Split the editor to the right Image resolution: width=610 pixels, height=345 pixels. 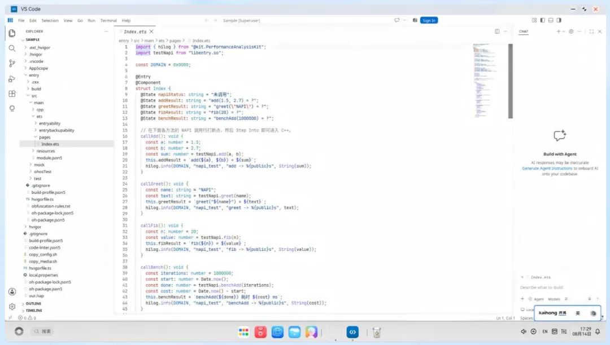coord(497,32)
